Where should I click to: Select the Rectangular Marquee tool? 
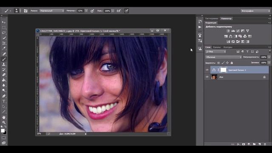tap(4, 28)
